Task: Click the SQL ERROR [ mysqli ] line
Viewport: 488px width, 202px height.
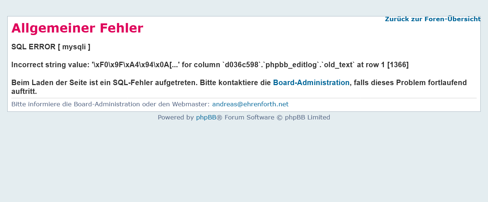Action: coord(51,47)
